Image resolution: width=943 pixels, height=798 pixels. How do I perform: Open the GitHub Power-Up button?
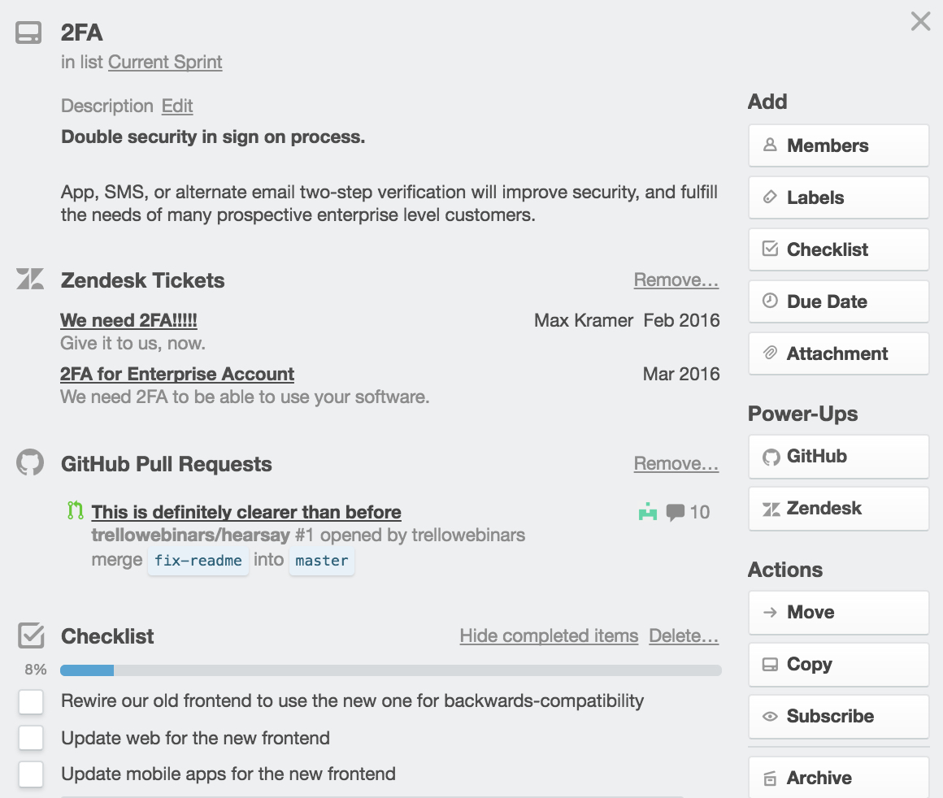(x=838, y=457)
